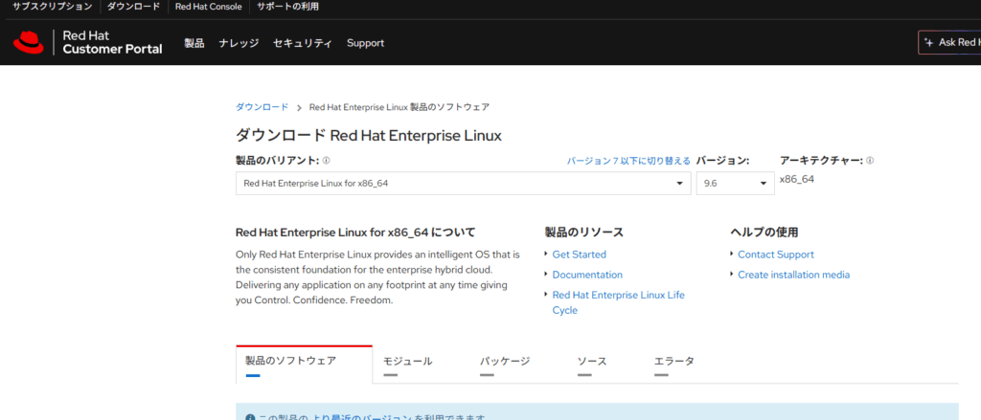Click the info icon in blue notice banner

pos(250,418)
